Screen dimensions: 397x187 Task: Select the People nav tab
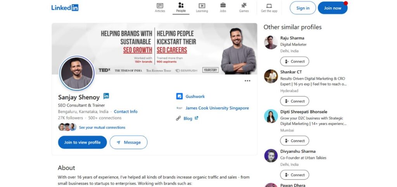point(181,8)
